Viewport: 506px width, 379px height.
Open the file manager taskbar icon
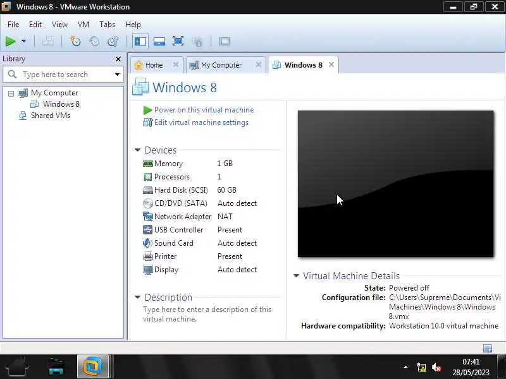tap(56, 367)
